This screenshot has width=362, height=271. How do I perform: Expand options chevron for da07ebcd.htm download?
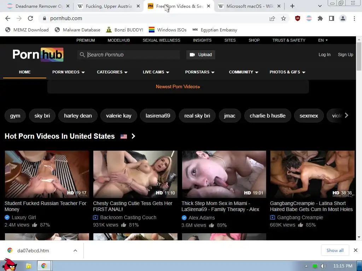coord(75,251)
